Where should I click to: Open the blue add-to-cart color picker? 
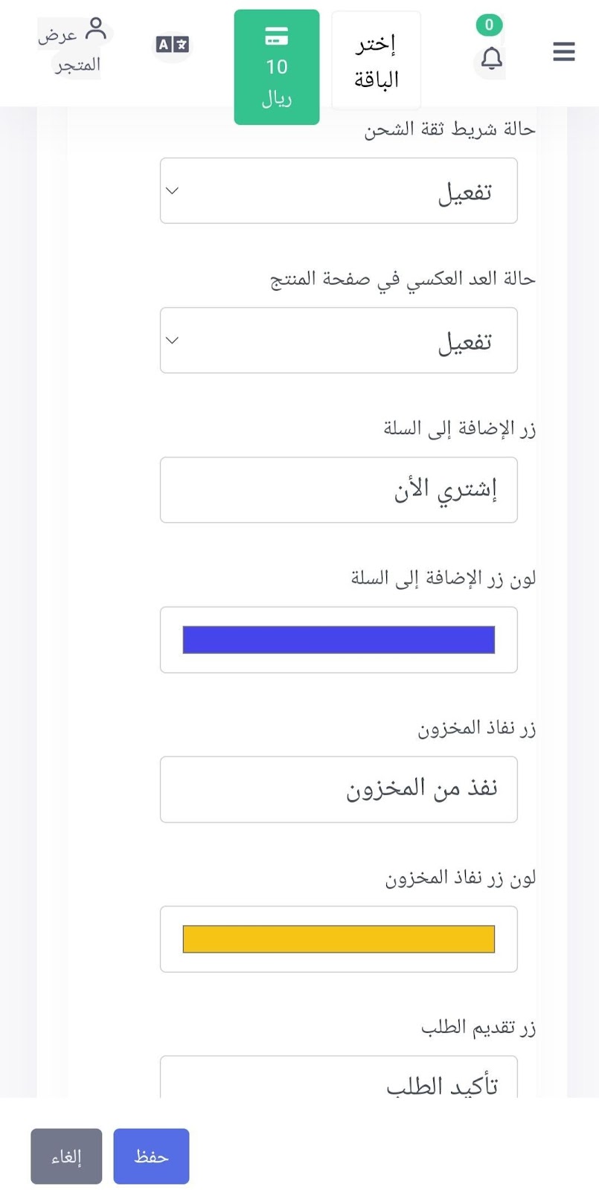tap(339, 640)
